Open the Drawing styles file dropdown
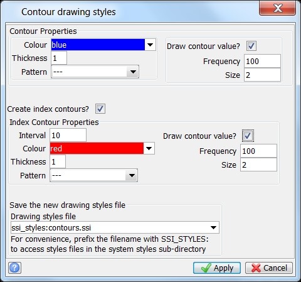Screen dimensions: 301x282 (213, 227)
